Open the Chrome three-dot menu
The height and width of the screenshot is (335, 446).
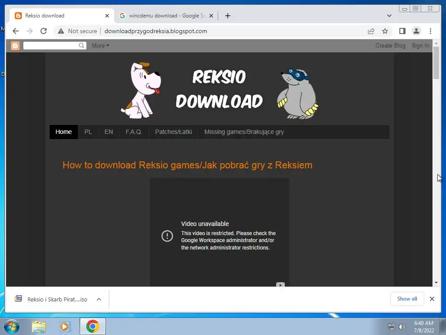click(x=430, y=31)
